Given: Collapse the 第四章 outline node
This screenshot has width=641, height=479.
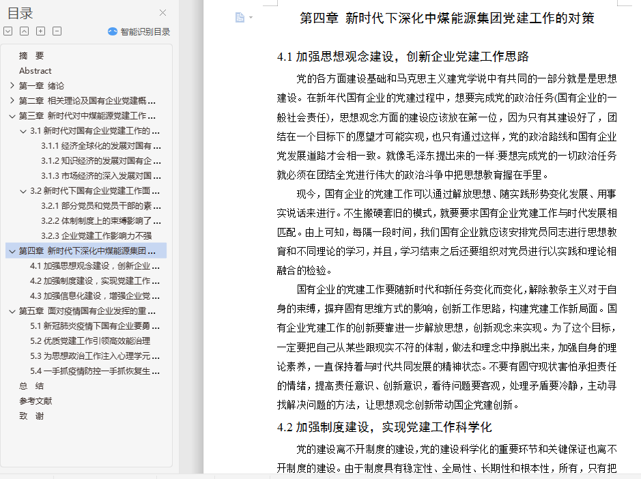Looking at the screenshot, I should tap(12, 251).
